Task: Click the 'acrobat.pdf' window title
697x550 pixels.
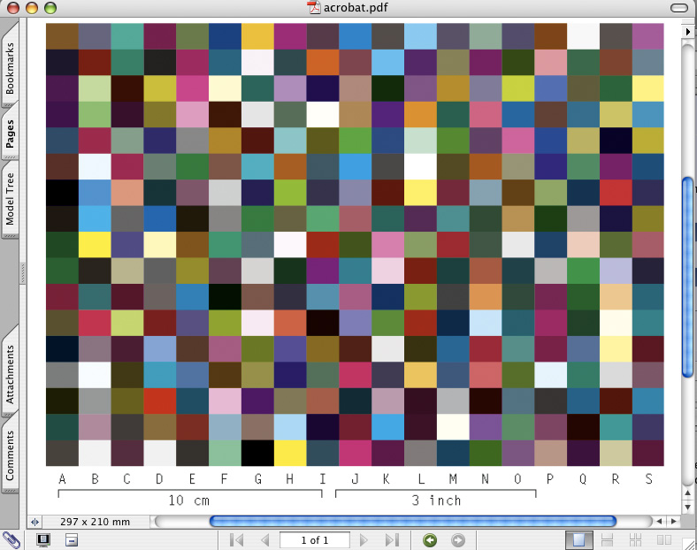Action: 356,8
